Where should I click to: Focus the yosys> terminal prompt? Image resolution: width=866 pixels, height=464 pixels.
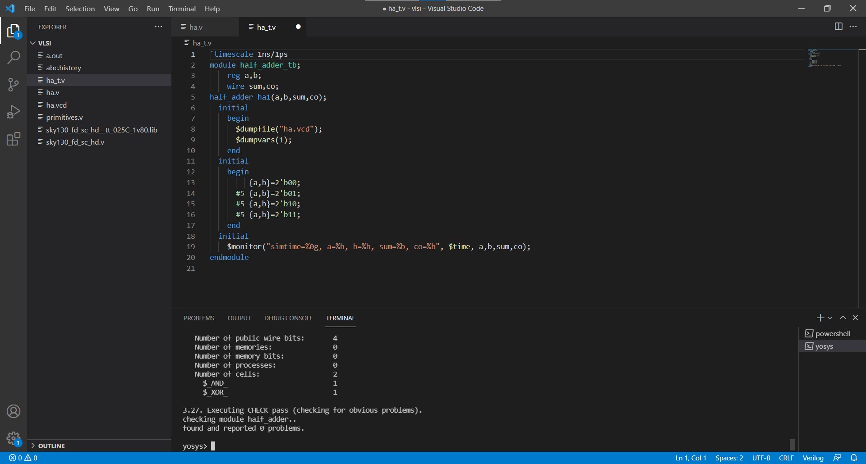pos(199,446)
